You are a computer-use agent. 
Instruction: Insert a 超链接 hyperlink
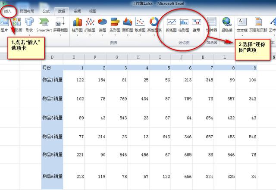click(227, 25)
